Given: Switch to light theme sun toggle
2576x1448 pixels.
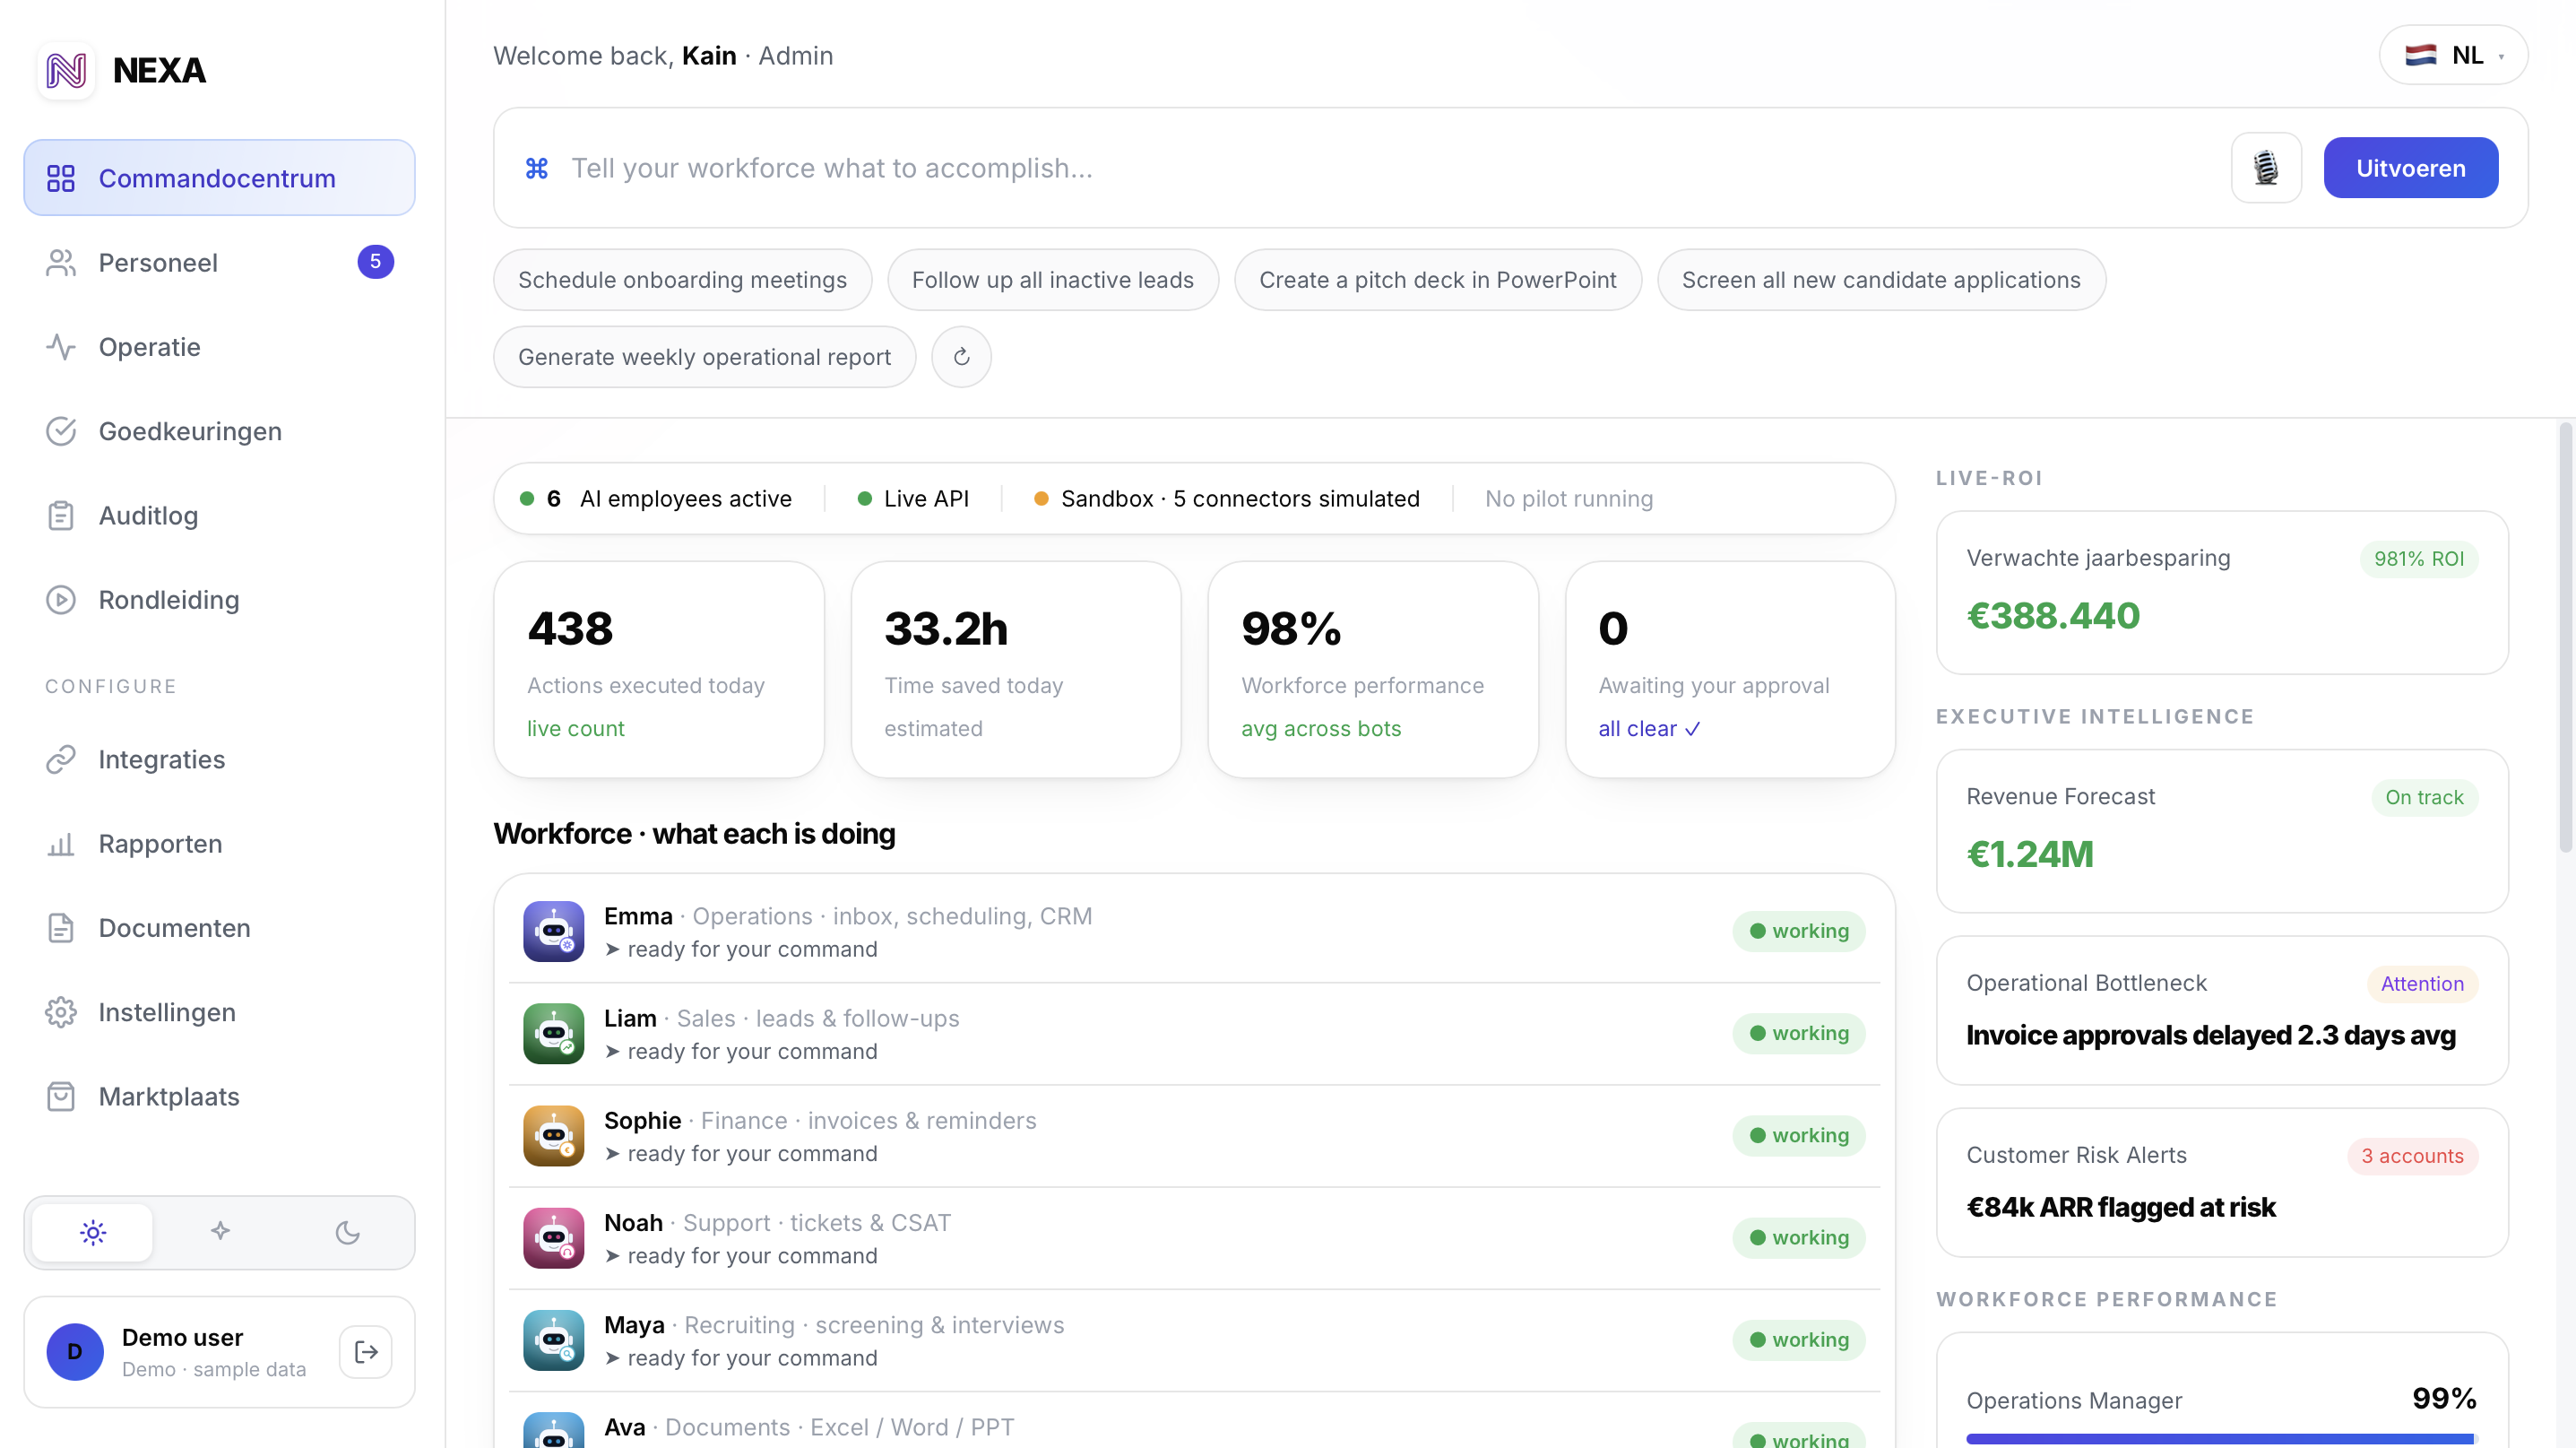Looking at the screenshot, I should coord(93,1232).
